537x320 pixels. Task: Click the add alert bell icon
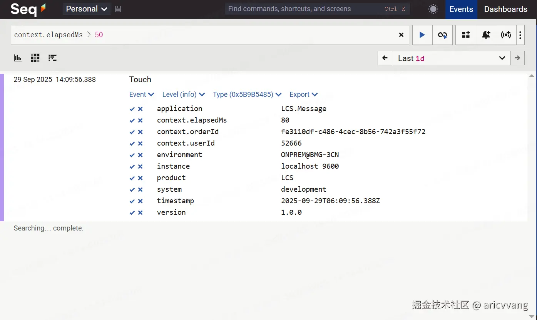pos(486,35)
